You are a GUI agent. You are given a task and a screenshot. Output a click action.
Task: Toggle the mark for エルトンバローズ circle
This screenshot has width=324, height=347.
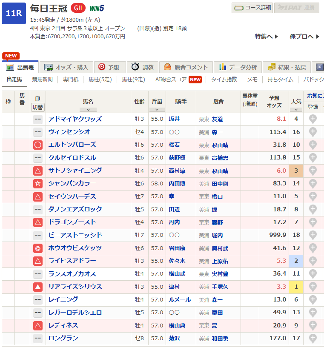point(37,145)
